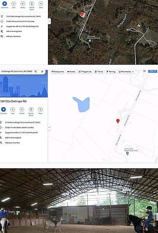Click Directions icon in the satellite map screenshot
This screenshot has height=233, width=158.
tap(4, 3)
